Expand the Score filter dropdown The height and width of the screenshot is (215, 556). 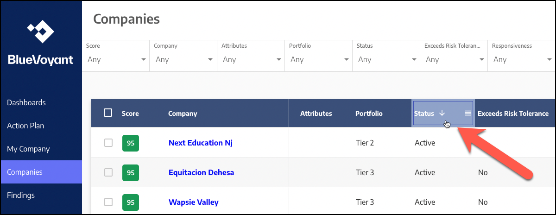point(116,56)
